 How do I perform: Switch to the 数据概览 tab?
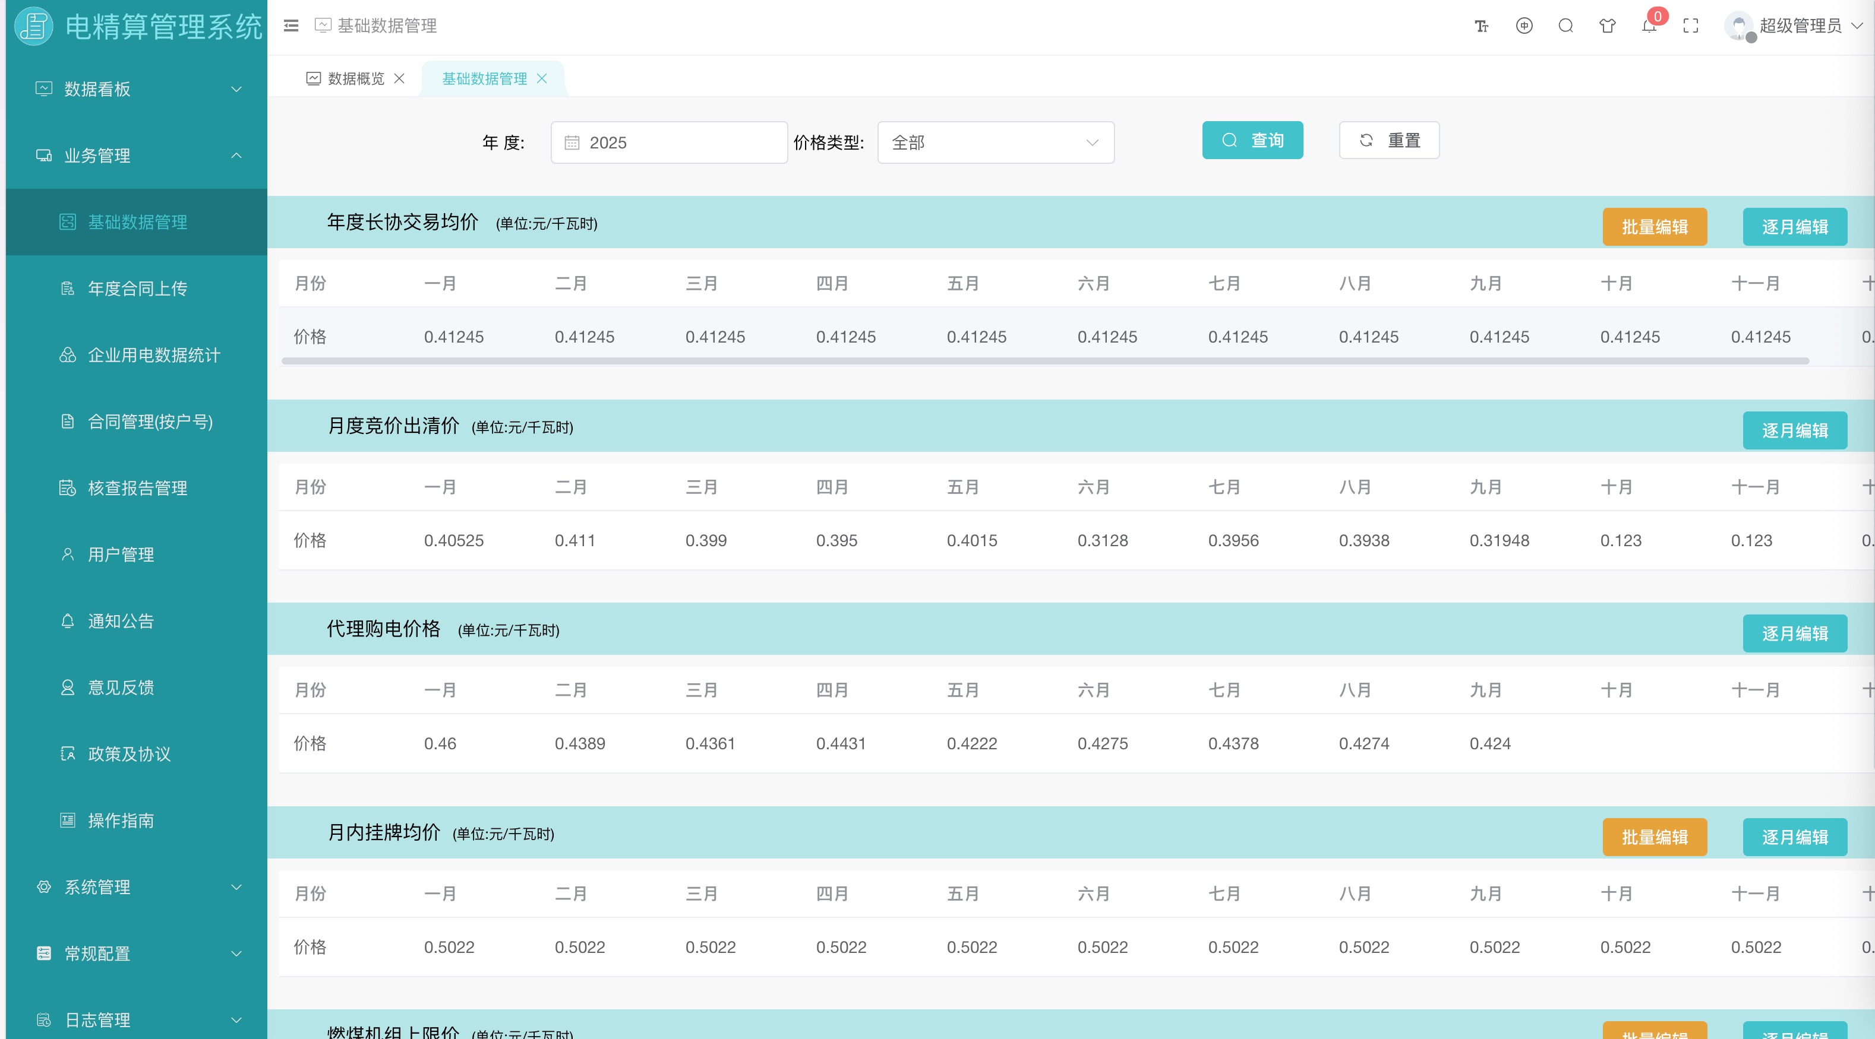coord(355,78)
